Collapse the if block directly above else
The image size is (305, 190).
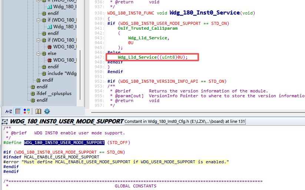[x=39, y=40]
